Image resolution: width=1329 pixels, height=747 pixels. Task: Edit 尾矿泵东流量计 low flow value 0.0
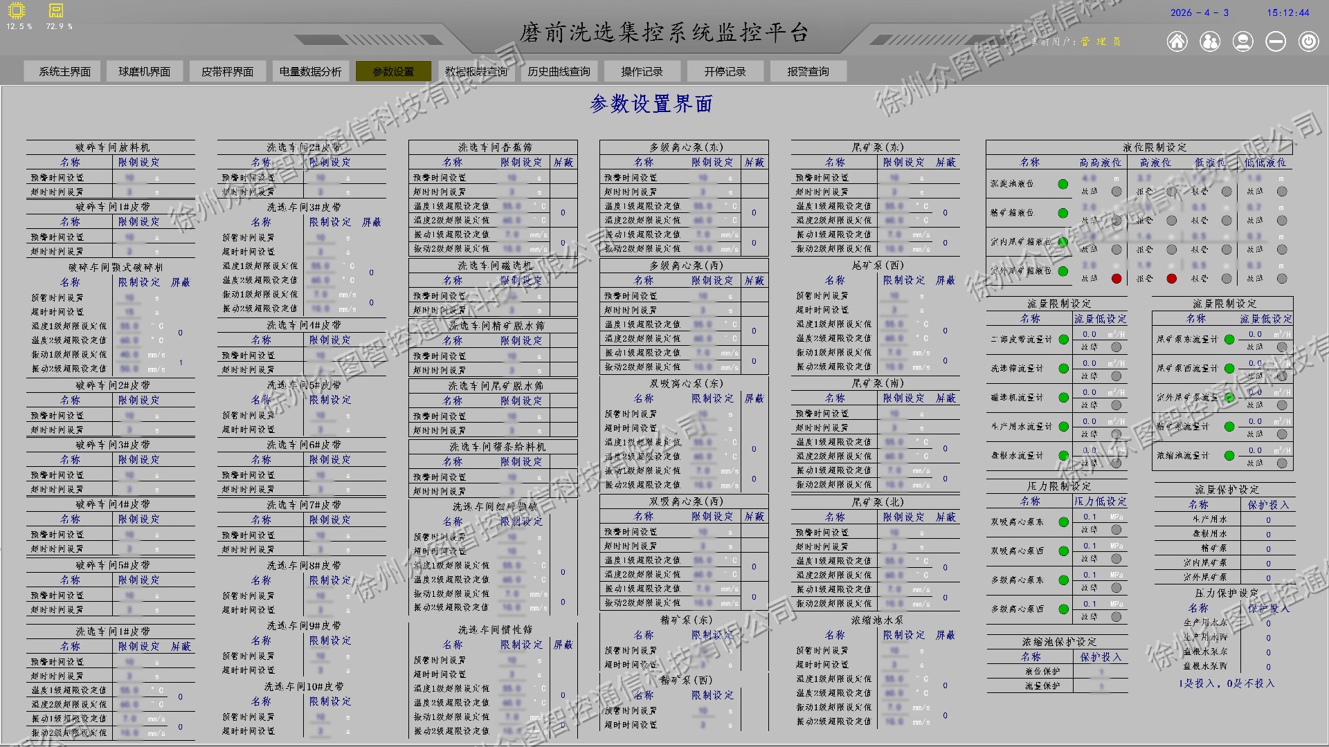click(1255, 334)
